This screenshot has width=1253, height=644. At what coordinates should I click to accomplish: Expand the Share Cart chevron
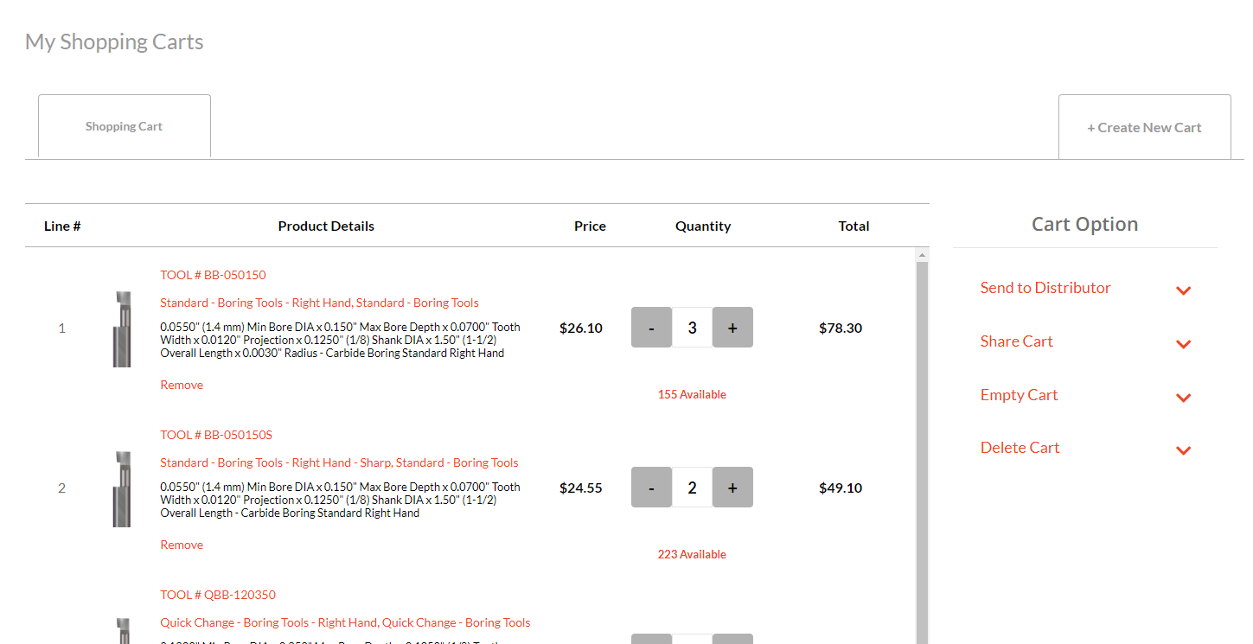1183,344
